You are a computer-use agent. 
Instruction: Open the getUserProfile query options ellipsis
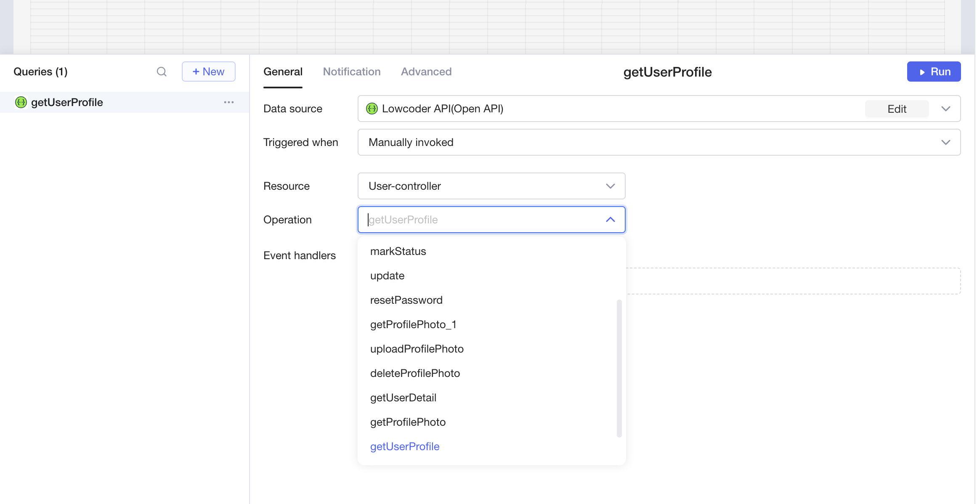click(x=228, y=102)
